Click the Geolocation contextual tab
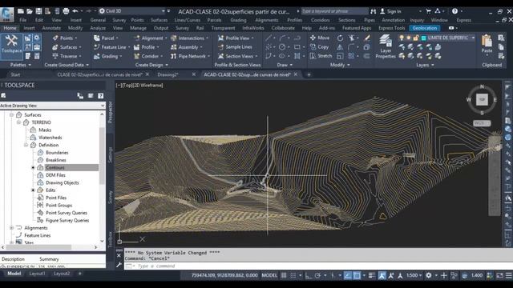Screen dimensions: 513x288 (425, 28)
